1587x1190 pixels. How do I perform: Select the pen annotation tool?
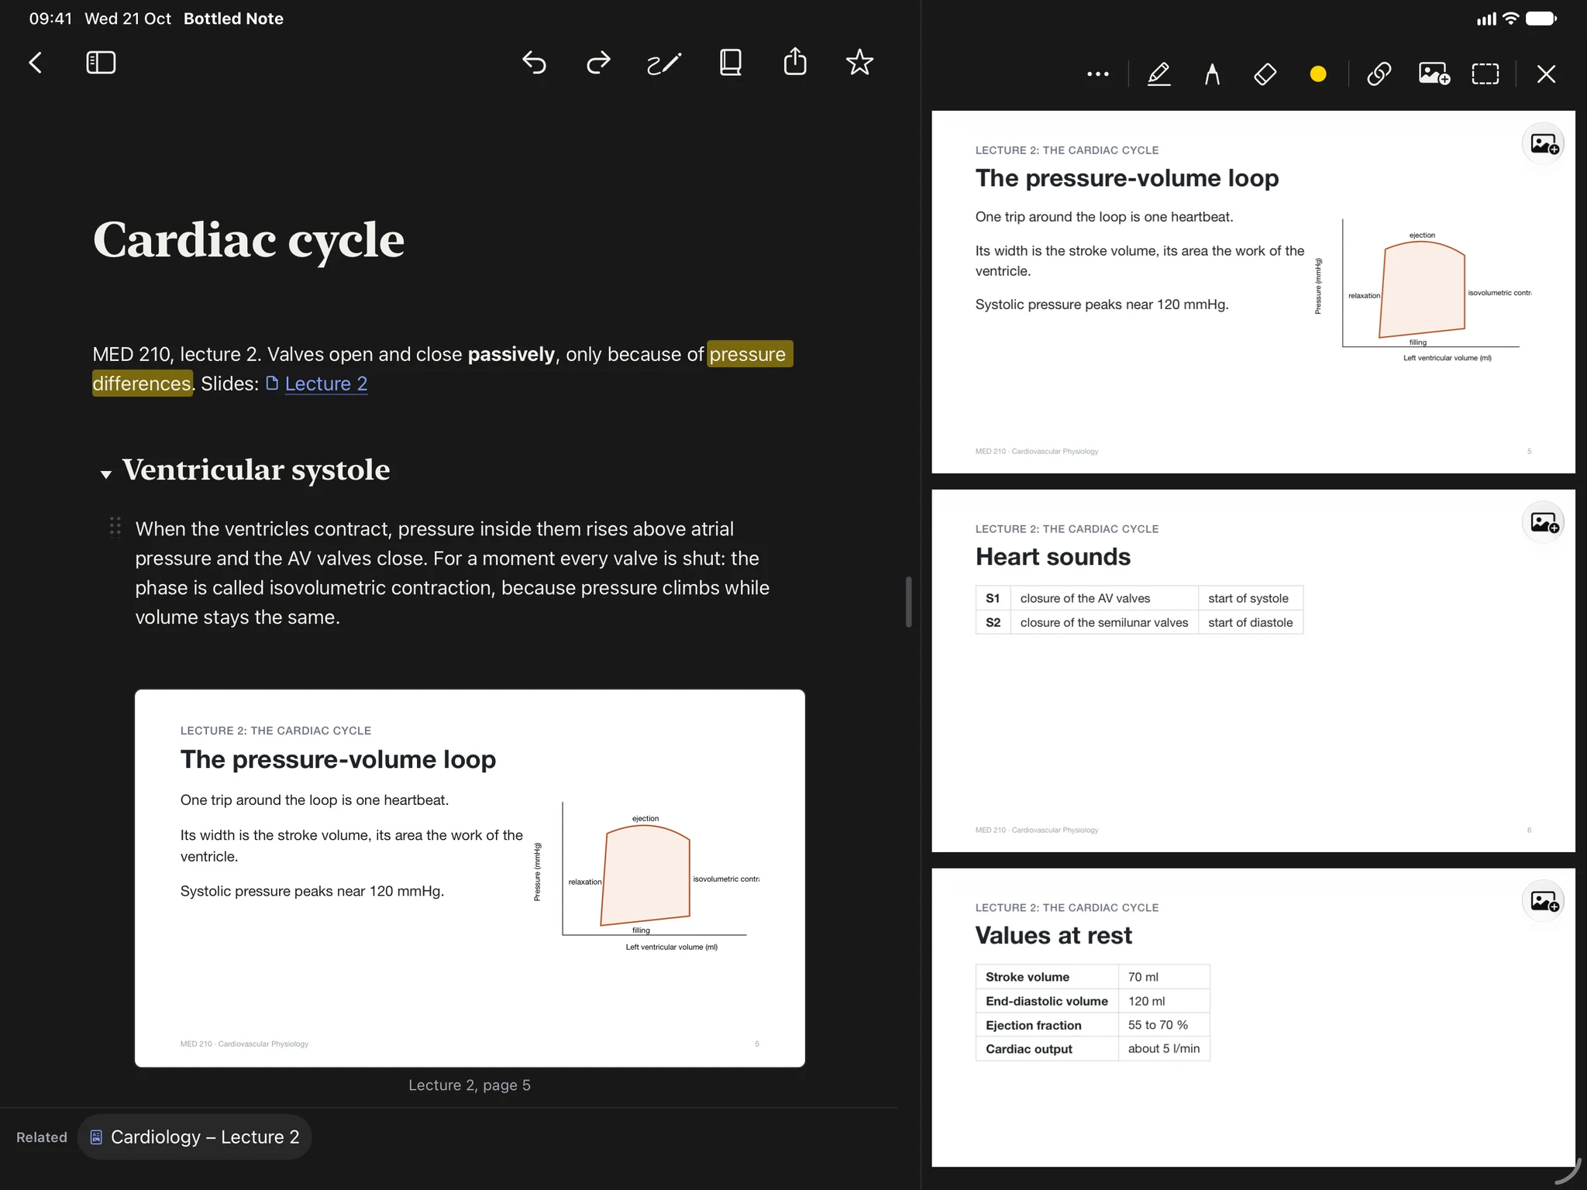point(1158,74)
